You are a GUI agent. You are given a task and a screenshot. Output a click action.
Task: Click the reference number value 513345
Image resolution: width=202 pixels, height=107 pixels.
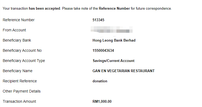pos(98,20)
